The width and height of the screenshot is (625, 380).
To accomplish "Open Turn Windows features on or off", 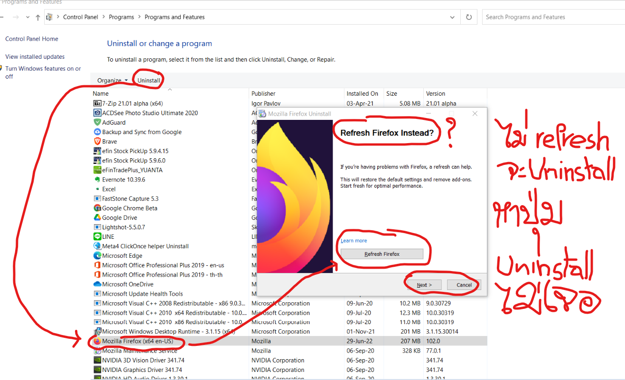I will [x=43, y=72].
